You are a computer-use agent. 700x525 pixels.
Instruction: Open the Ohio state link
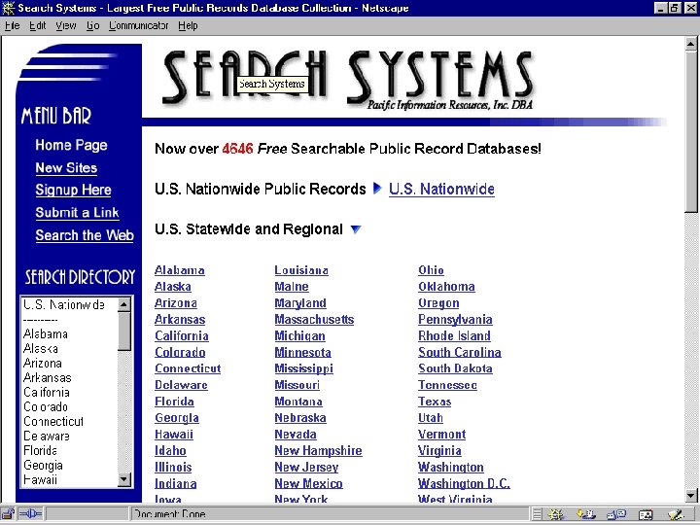432,270
